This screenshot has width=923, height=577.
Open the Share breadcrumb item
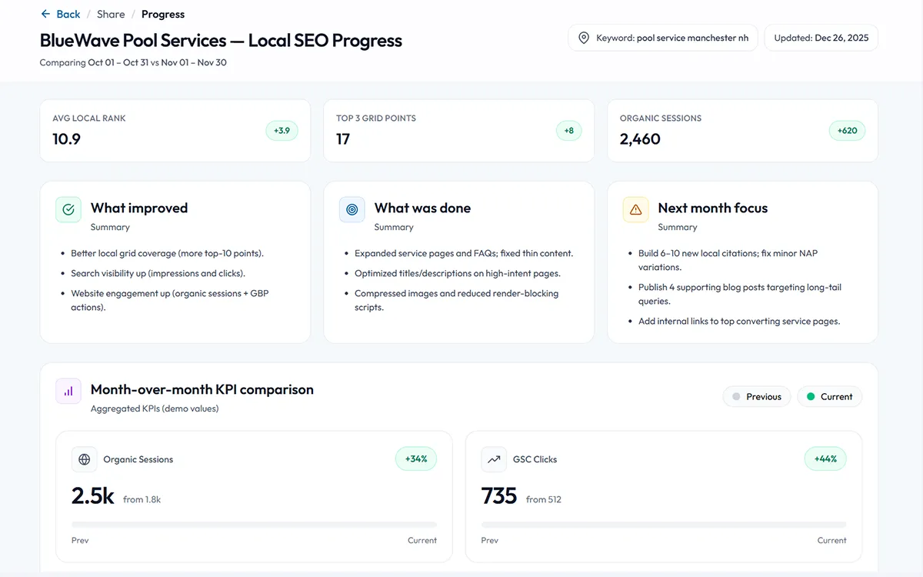pyautogui.click(x=110, y=14)
